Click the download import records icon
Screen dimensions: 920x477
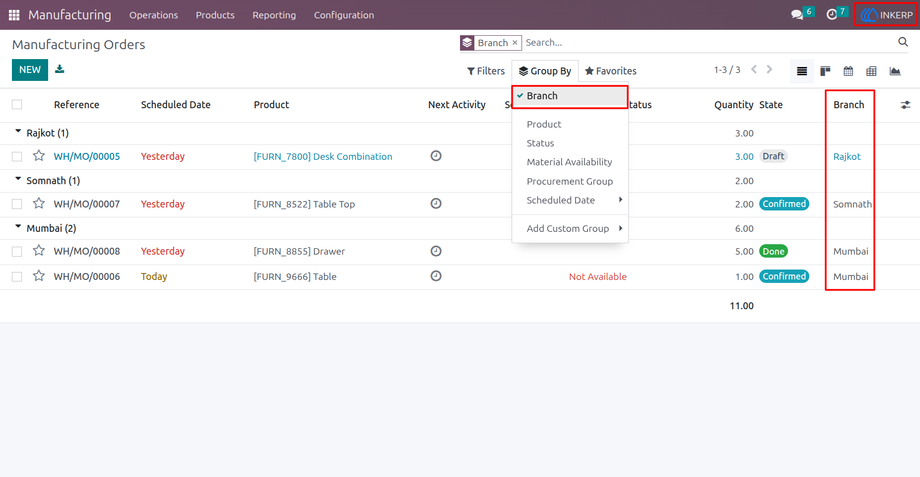tap(60, 69)
